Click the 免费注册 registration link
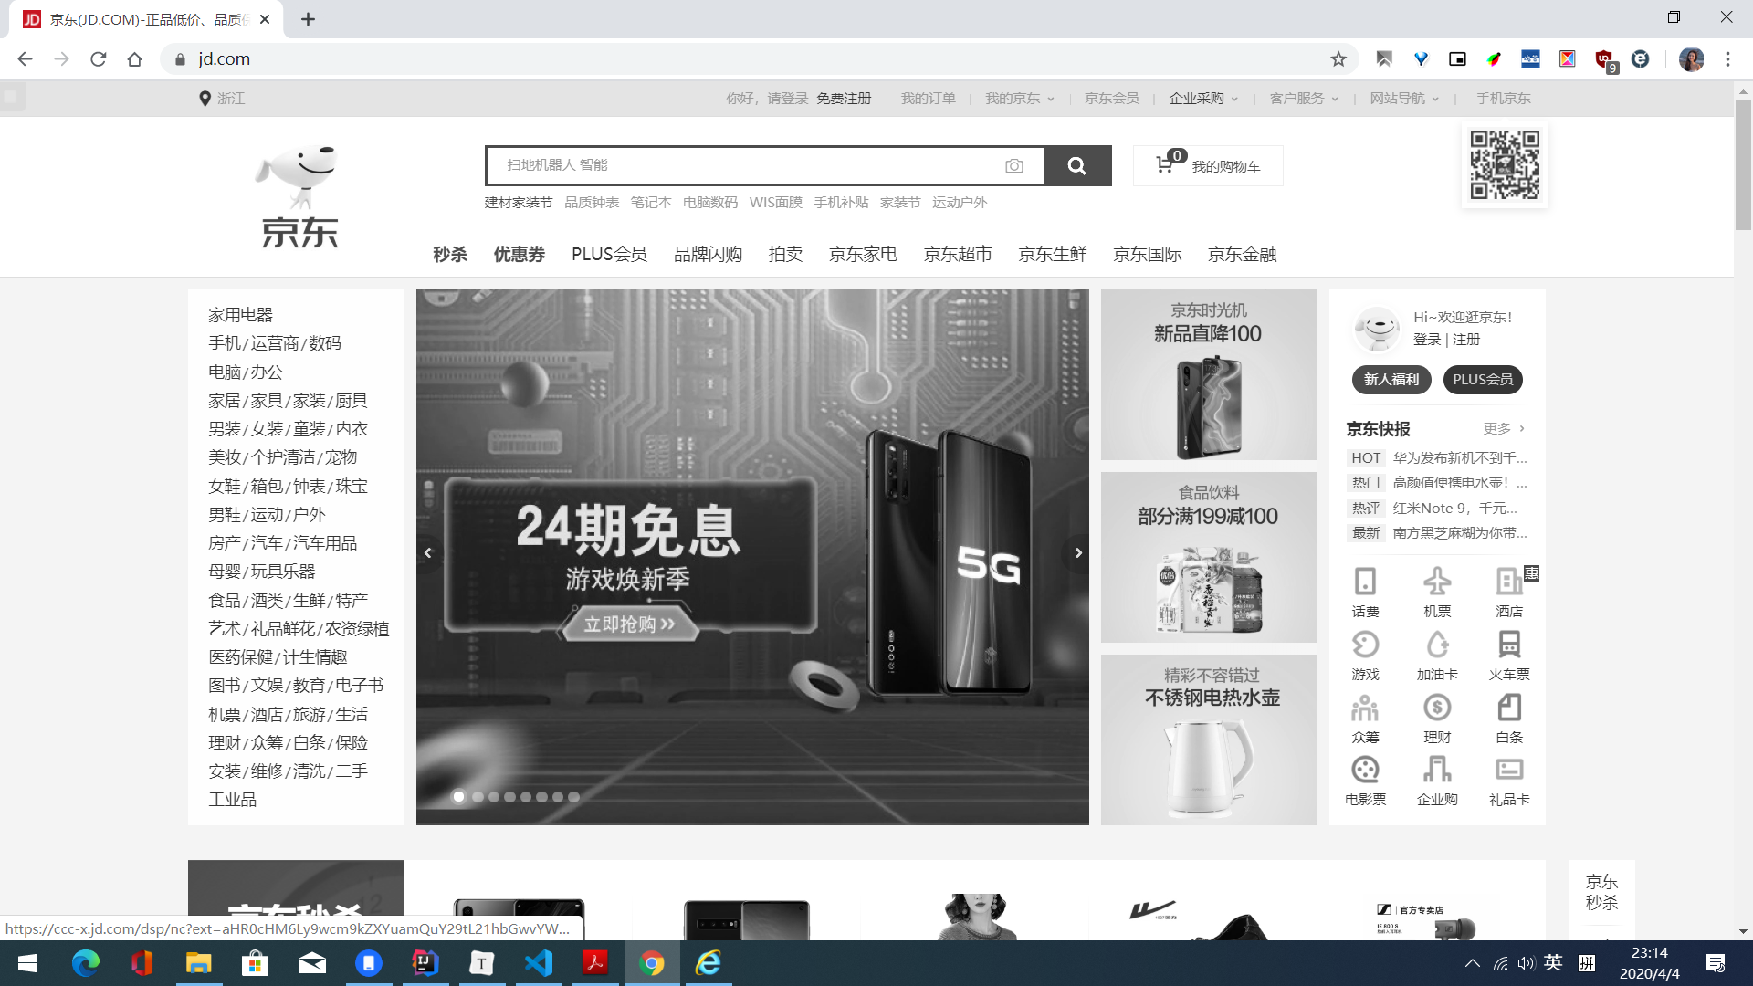Viewport: 1753px width, 986px height. click(843, 98)
